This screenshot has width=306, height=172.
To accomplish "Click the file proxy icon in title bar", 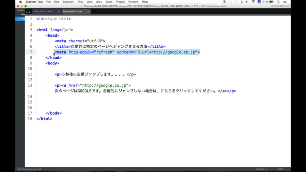I will coord(81,6).
